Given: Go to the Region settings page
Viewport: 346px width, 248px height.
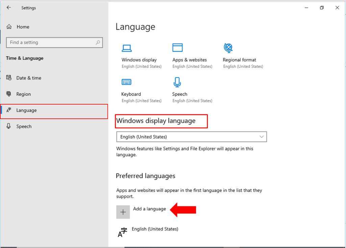Looking at the screenshot, I should click(23, 94).
